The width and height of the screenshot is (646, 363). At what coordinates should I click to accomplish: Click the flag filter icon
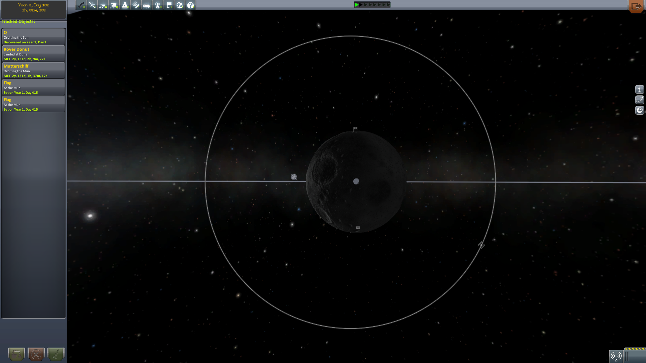(169, 5)
